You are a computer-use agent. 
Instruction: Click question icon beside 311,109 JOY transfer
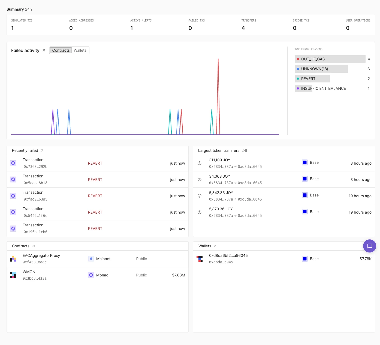pos(200,163)
